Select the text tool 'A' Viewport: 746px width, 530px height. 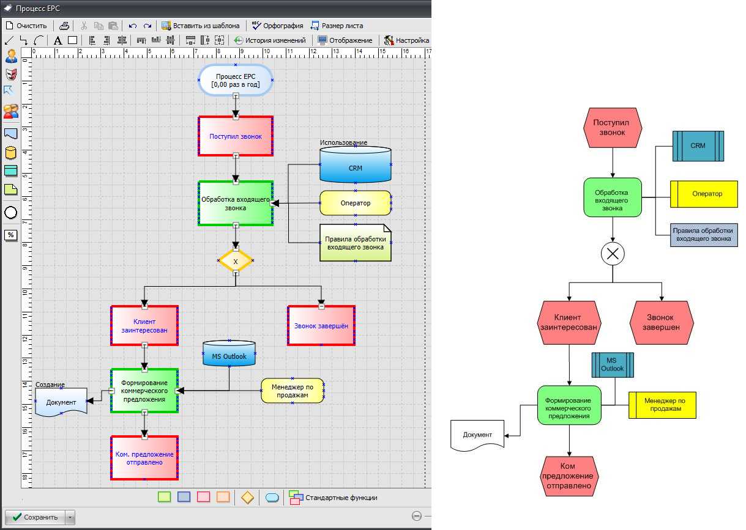[58, 40]
